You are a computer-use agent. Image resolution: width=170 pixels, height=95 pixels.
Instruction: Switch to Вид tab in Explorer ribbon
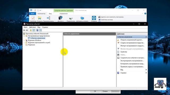click(50, 14)
